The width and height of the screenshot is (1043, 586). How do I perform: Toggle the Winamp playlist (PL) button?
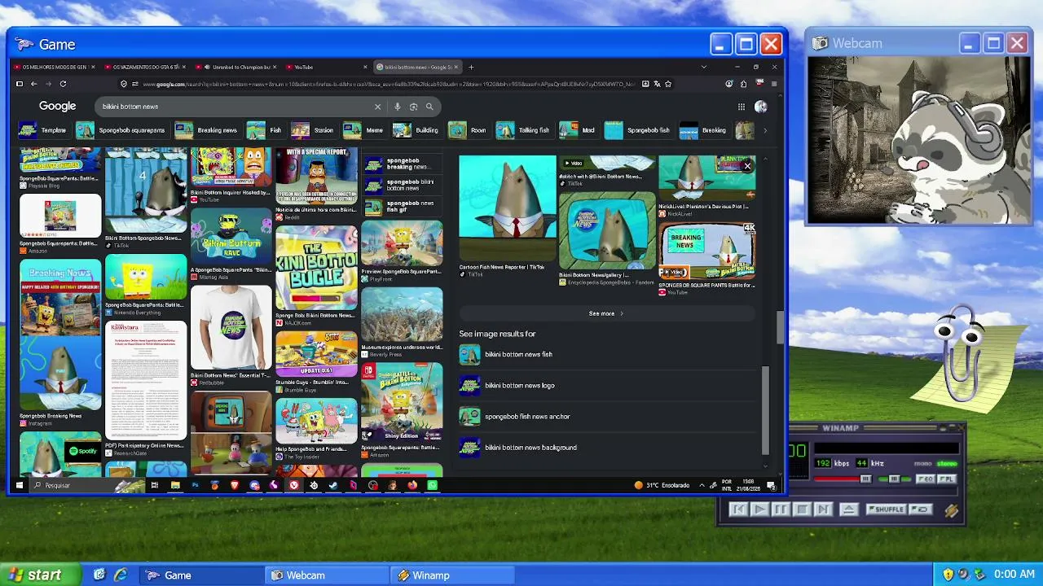click(945, 479)
